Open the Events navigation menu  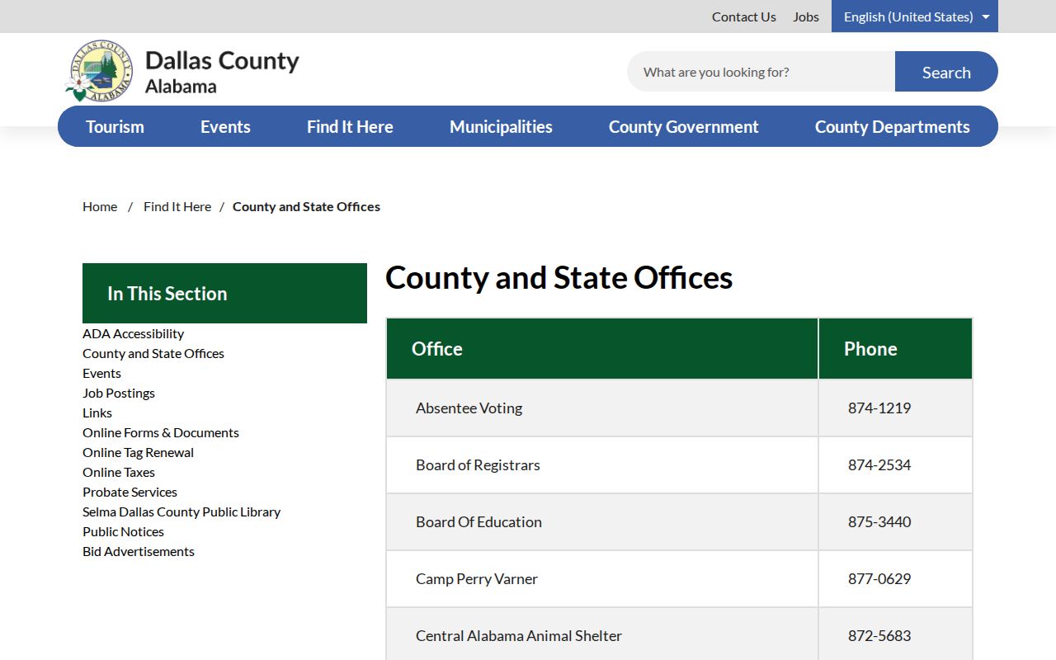pyautogui.click(x=225, y=126)
